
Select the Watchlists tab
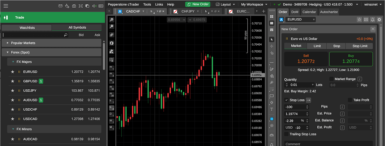[27, 28]
